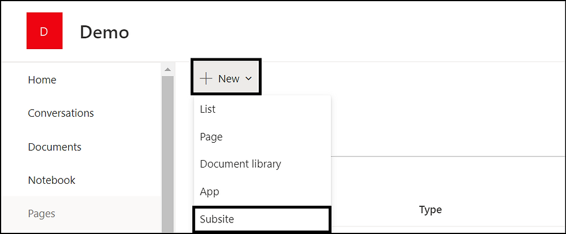566x234 pixels.
Task: Open the New command button label
Action: (229, 79)
